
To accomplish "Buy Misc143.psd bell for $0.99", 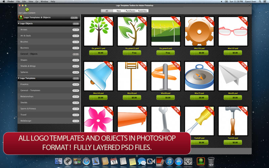I will [98, 97].
